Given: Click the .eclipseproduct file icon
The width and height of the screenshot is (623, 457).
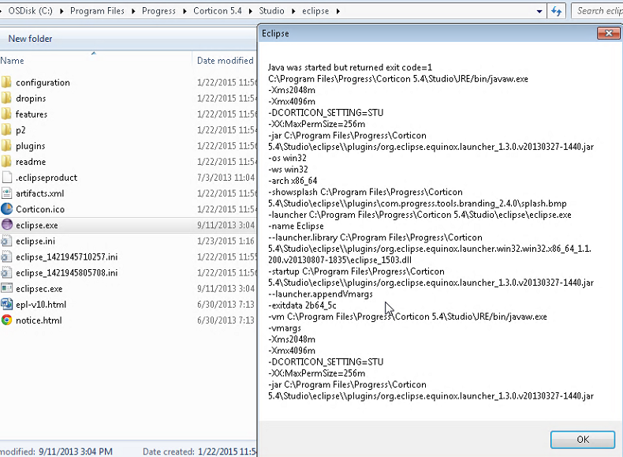Looking at the screenshot, I should point(7,178).
